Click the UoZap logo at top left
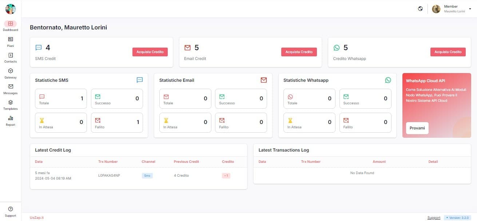 coord(11,9)
